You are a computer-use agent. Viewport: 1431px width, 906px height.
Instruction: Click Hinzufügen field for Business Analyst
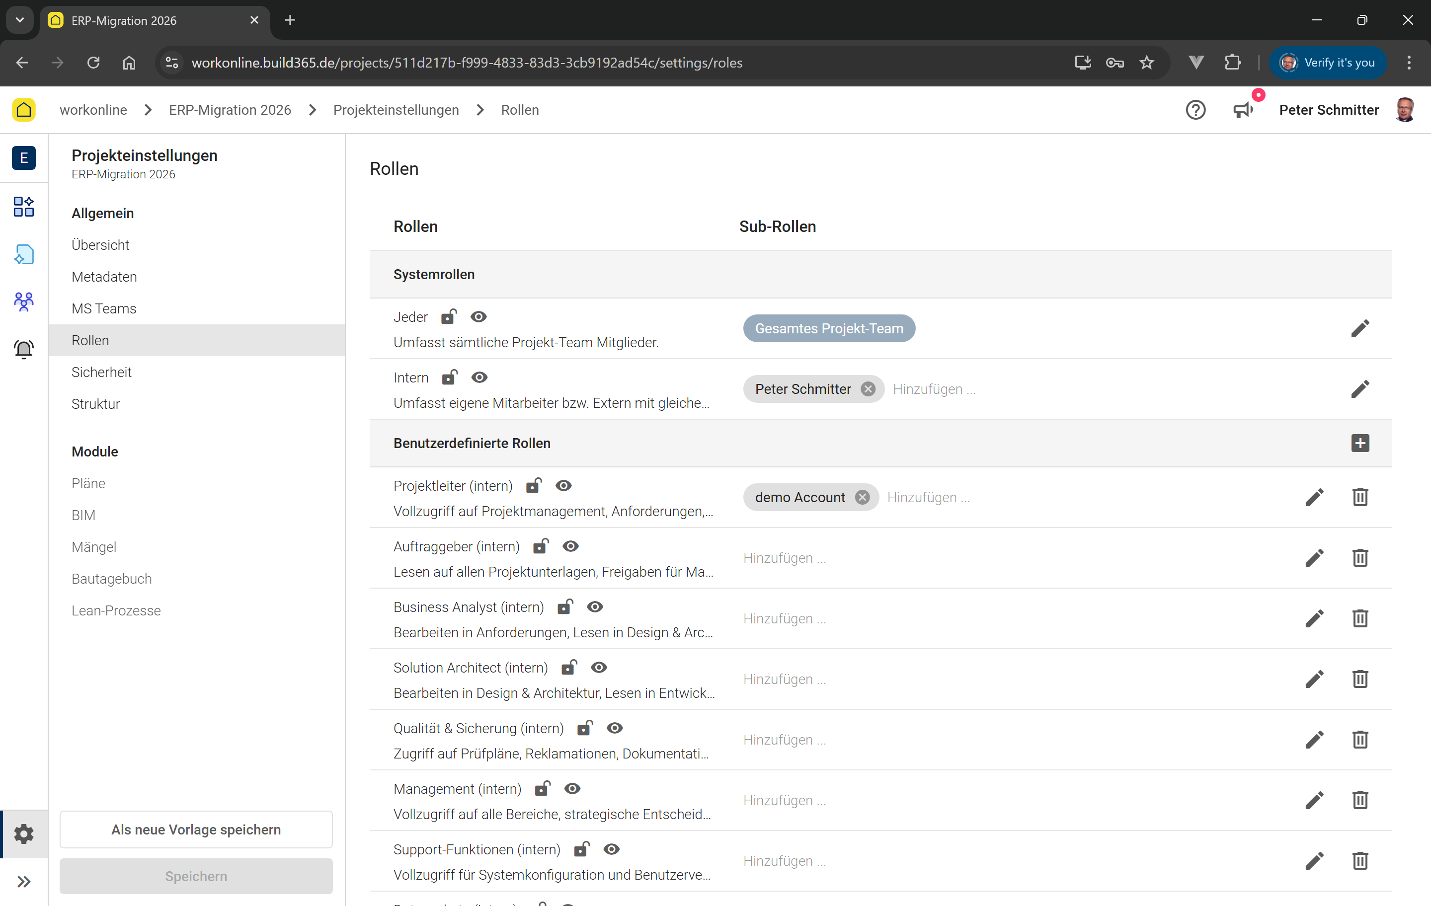[784, 618]
